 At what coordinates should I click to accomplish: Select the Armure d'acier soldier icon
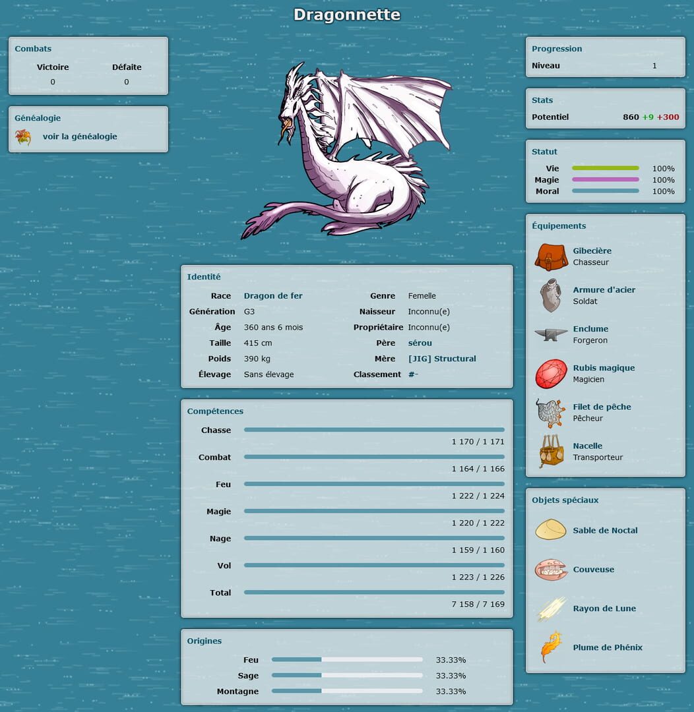550,295
